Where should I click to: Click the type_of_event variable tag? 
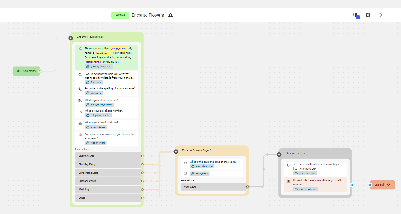coord(95,143)
